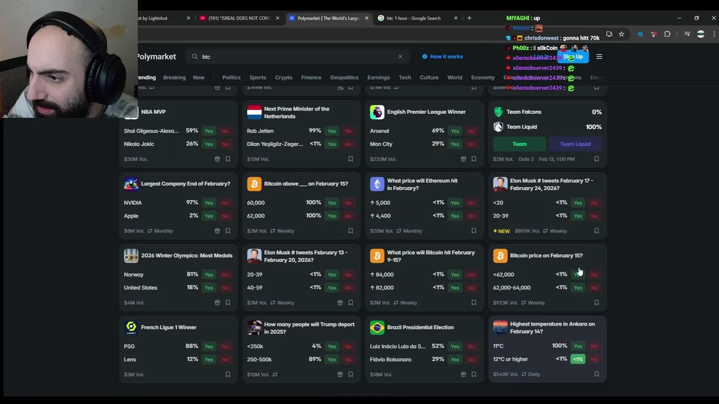The width and height of the screenshot is (719, 404).
Task: Bookmark How many people will Trump deport market
Action: point(351,374)
